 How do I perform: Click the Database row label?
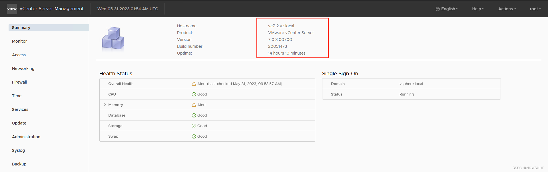pyautogui.click(x=117, y=115)
